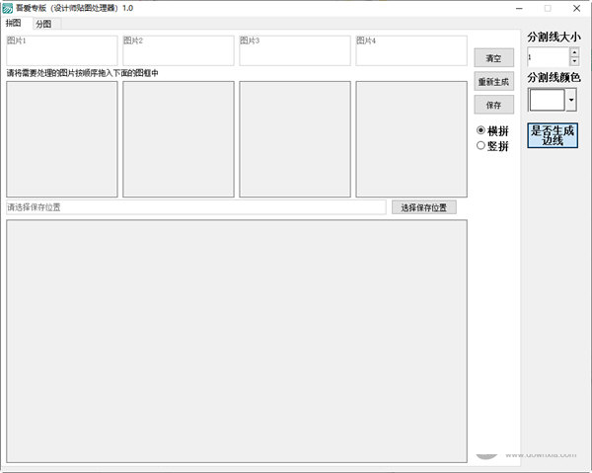
Task: Click the 图片3 path input field
Action: (x=294, y=50)
